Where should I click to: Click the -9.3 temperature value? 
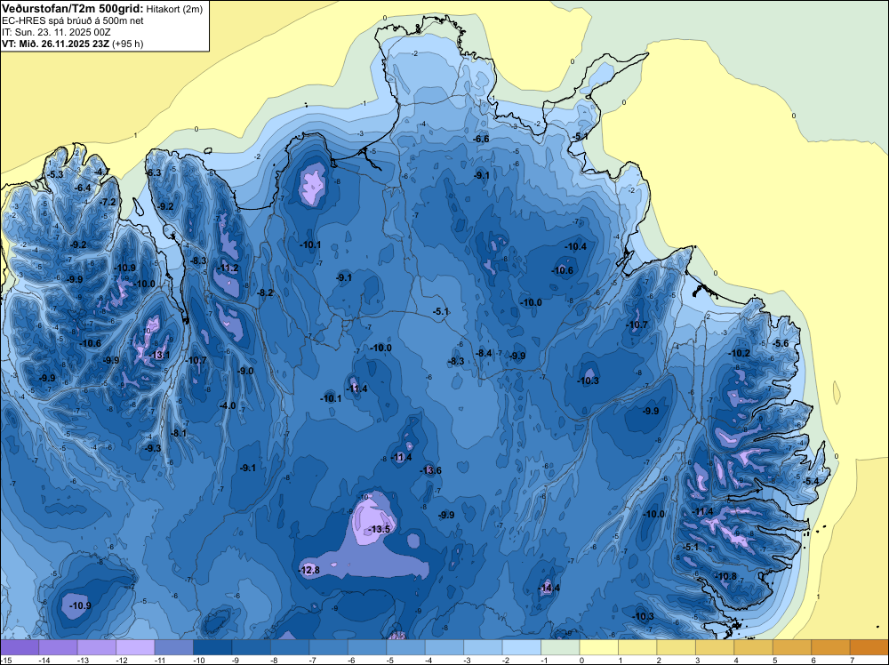click(153, 448)
